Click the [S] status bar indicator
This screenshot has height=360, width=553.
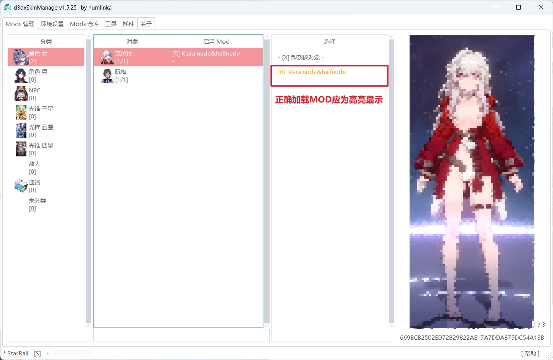pyautogui.click(x=37, y=353)
